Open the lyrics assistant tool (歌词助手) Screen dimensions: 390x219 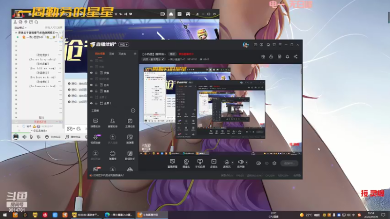click(x=130, y=155)
